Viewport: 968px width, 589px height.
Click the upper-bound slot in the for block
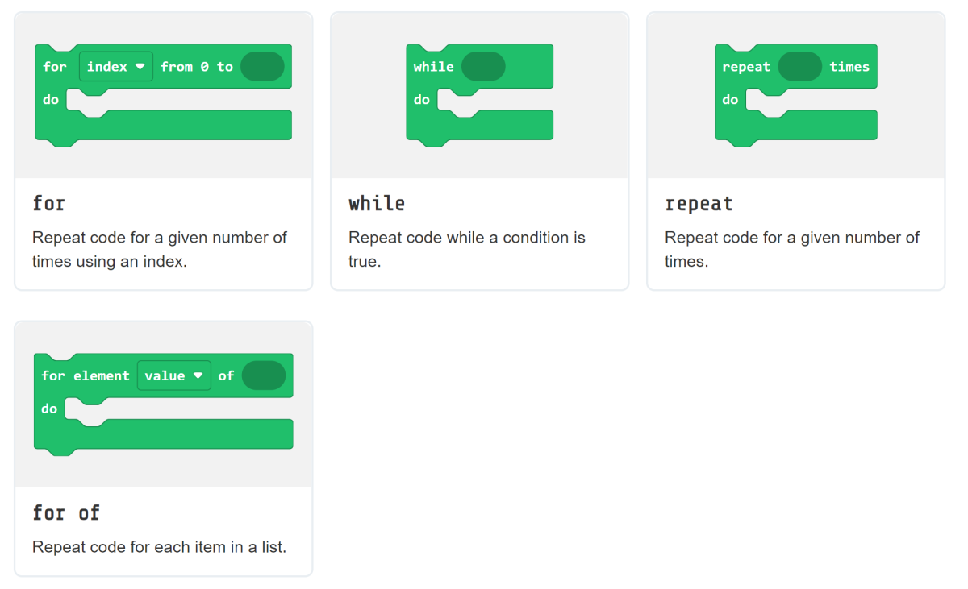263,66
